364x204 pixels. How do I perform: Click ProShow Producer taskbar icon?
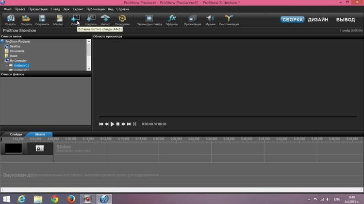coord(104,199)
